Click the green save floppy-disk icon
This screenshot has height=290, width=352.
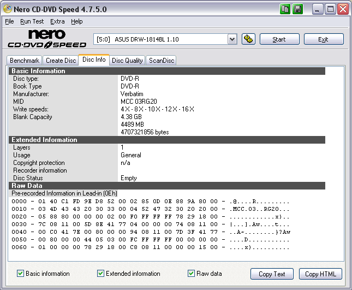click(x=298, y=9)
